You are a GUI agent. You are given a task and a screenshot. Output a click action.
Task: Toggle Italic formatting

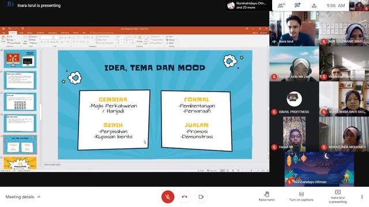pyautogui.click(x=45, y=42)
